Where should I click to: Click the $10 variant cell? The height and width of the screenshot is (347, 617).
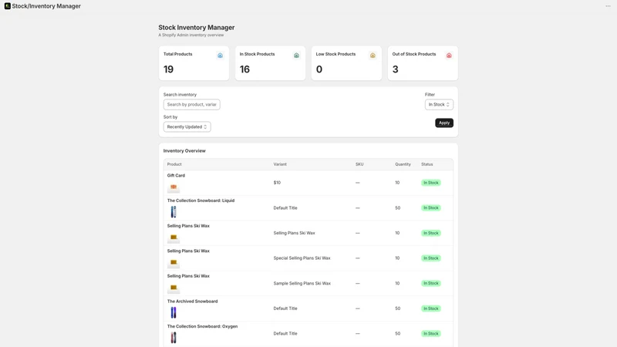click(277, 183)
